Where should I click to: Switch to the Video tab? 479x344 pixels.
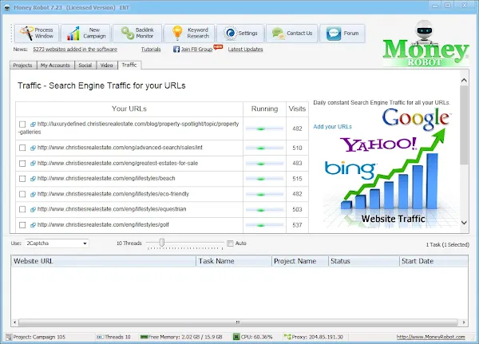107,65
